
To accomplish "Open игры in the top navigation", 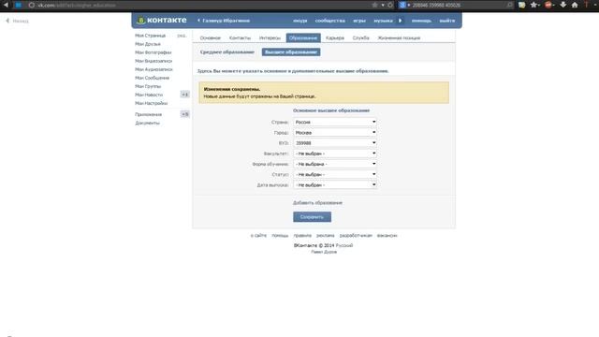I will point(359,21).
